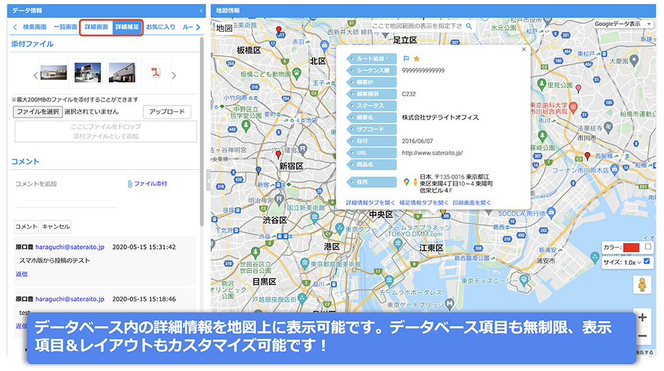The height and width of the screenshot is (371, 664).
Task: Switch to the 一覧画面 tab
Action: click(65, 27)
